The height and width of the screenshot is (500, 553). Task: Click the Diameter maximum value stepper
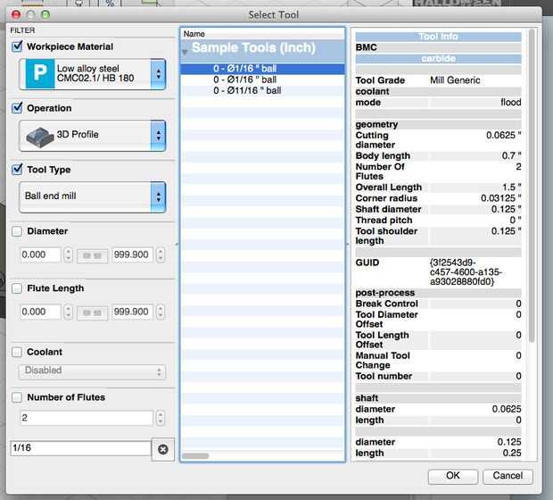(x=161, y=254)
